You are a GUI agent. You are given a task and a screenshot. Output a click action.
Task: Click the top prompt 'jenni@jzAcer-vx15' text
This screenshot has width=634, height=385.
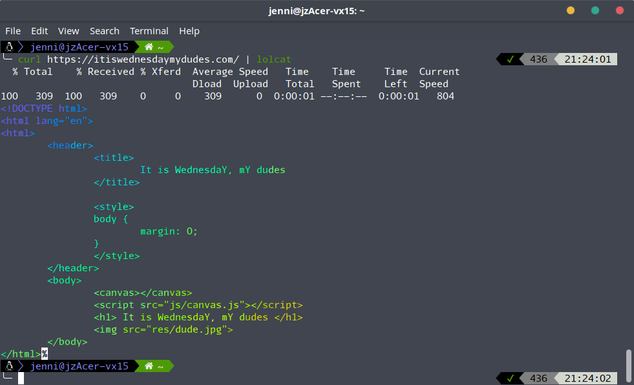[x=79, y=47]
